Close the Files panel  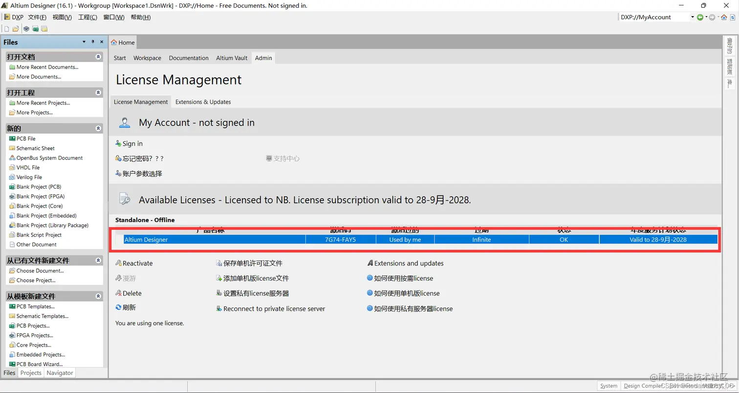(102, 42)
